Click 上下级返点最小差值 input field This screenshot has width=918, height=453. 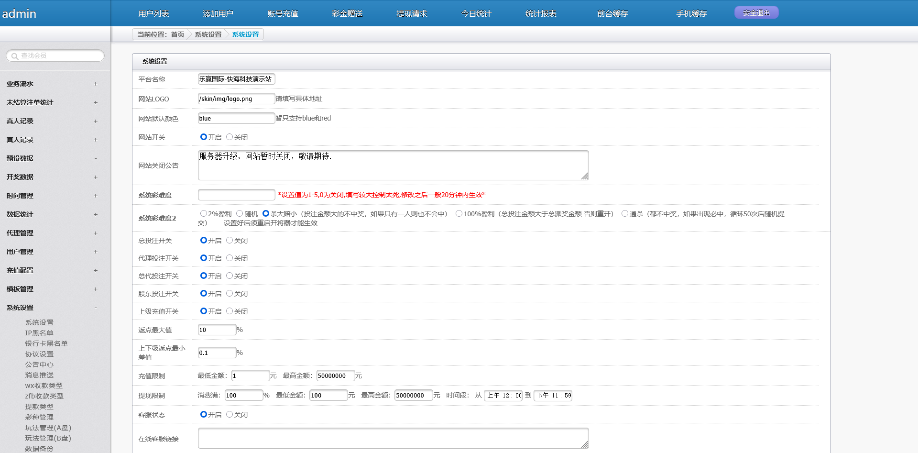click(x=217, y=353)
